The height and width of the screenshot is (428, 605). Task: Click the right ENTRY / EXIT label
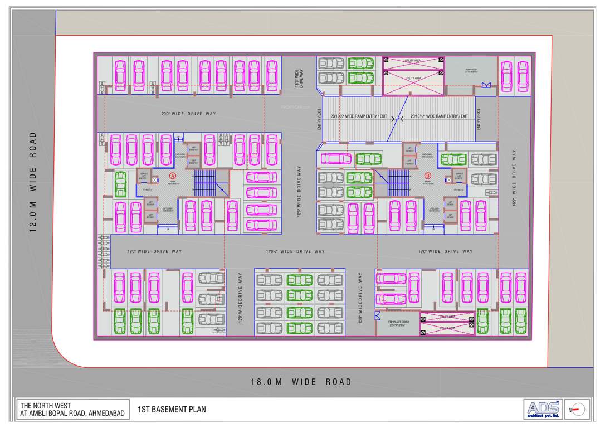pos(478,117)
